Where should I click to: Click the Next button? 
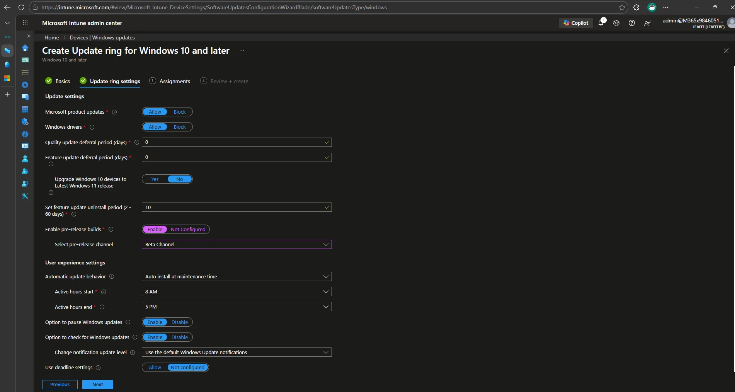click(x=98, y=385)
